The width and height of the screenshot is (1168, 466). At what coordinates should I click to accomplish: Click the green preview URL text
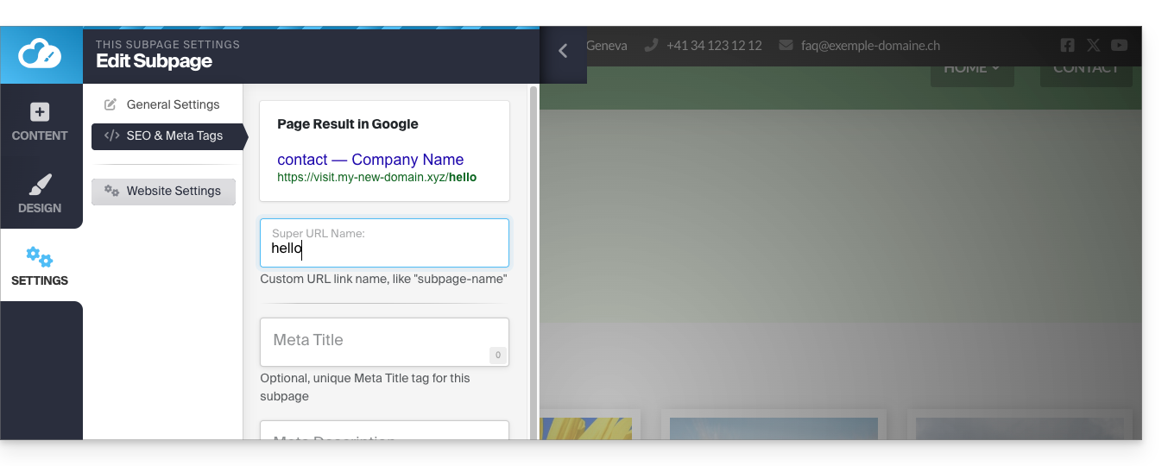376,177
